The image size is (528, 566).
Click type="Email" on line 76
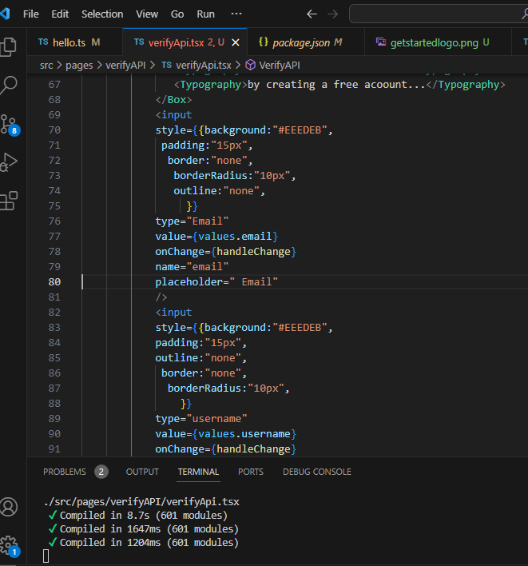(192, 221)
